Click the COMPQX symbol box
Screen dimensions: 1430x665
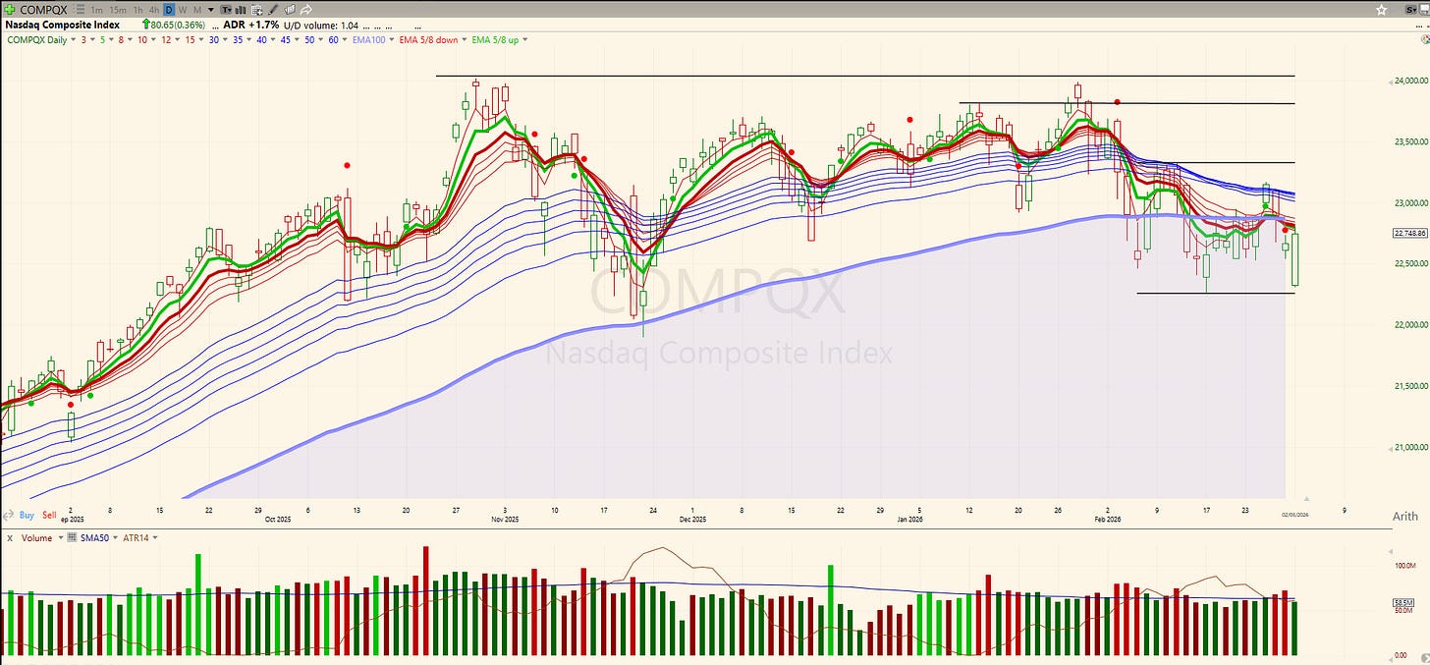pyautogui.click(x=43, y=10)
